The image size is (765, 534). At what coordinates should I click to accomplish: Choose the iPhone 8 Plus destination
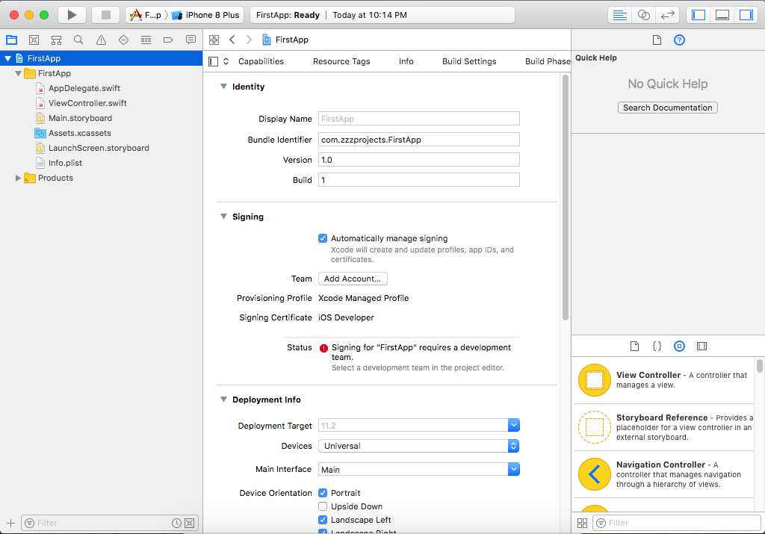click(205, 15)
